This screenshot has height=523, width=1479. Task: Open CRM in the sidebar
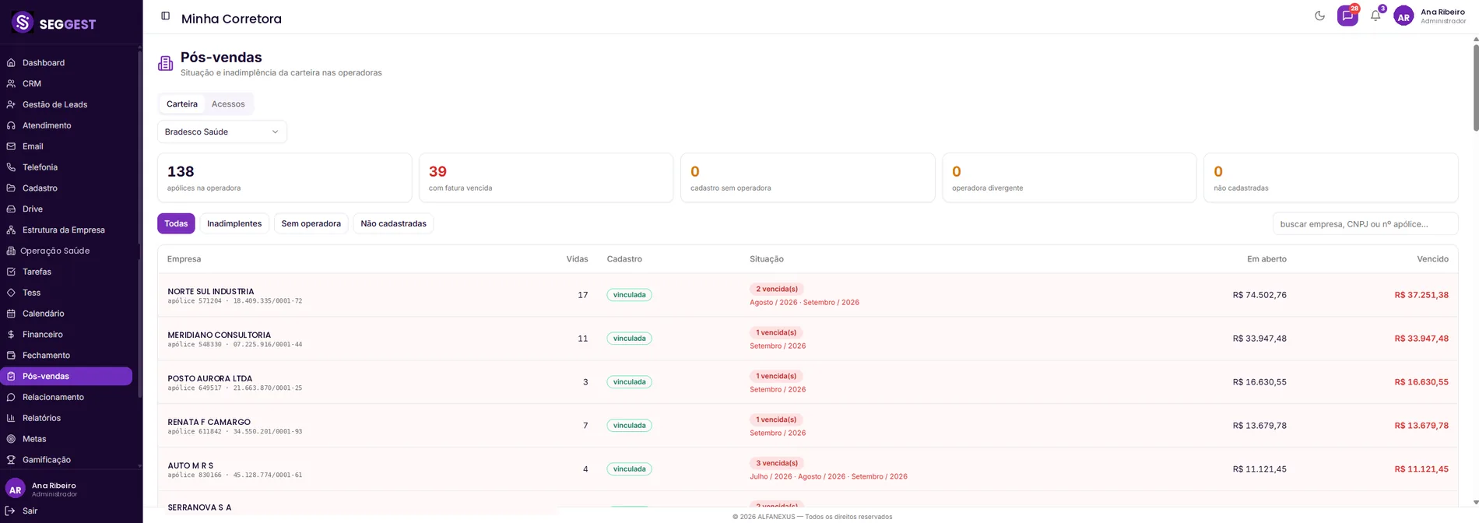[67, 83]
